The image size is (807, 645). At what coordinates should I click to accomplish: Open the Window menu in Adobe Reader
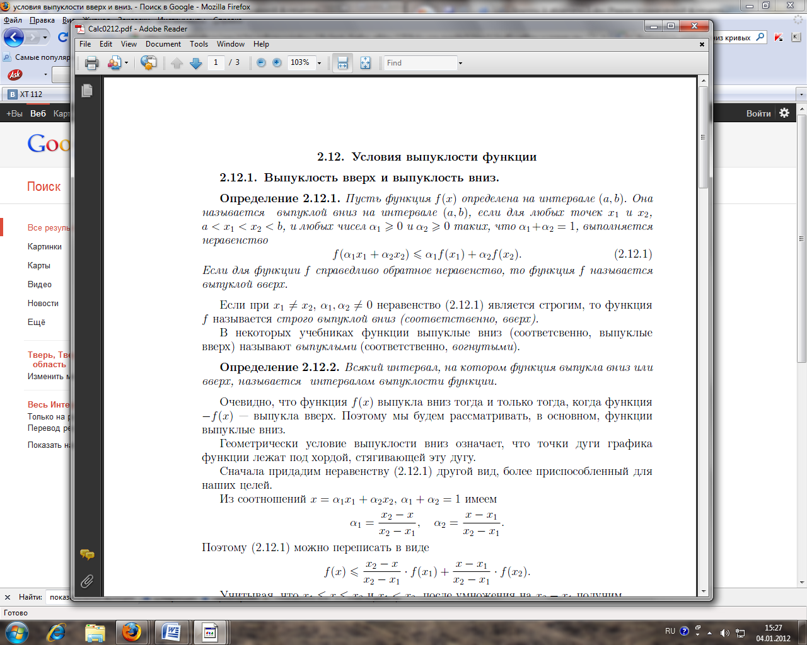pos(231,44)
